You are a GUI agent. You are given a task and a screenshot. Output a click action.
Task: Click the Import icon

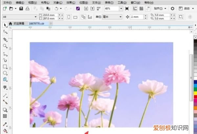click(86, 8)
